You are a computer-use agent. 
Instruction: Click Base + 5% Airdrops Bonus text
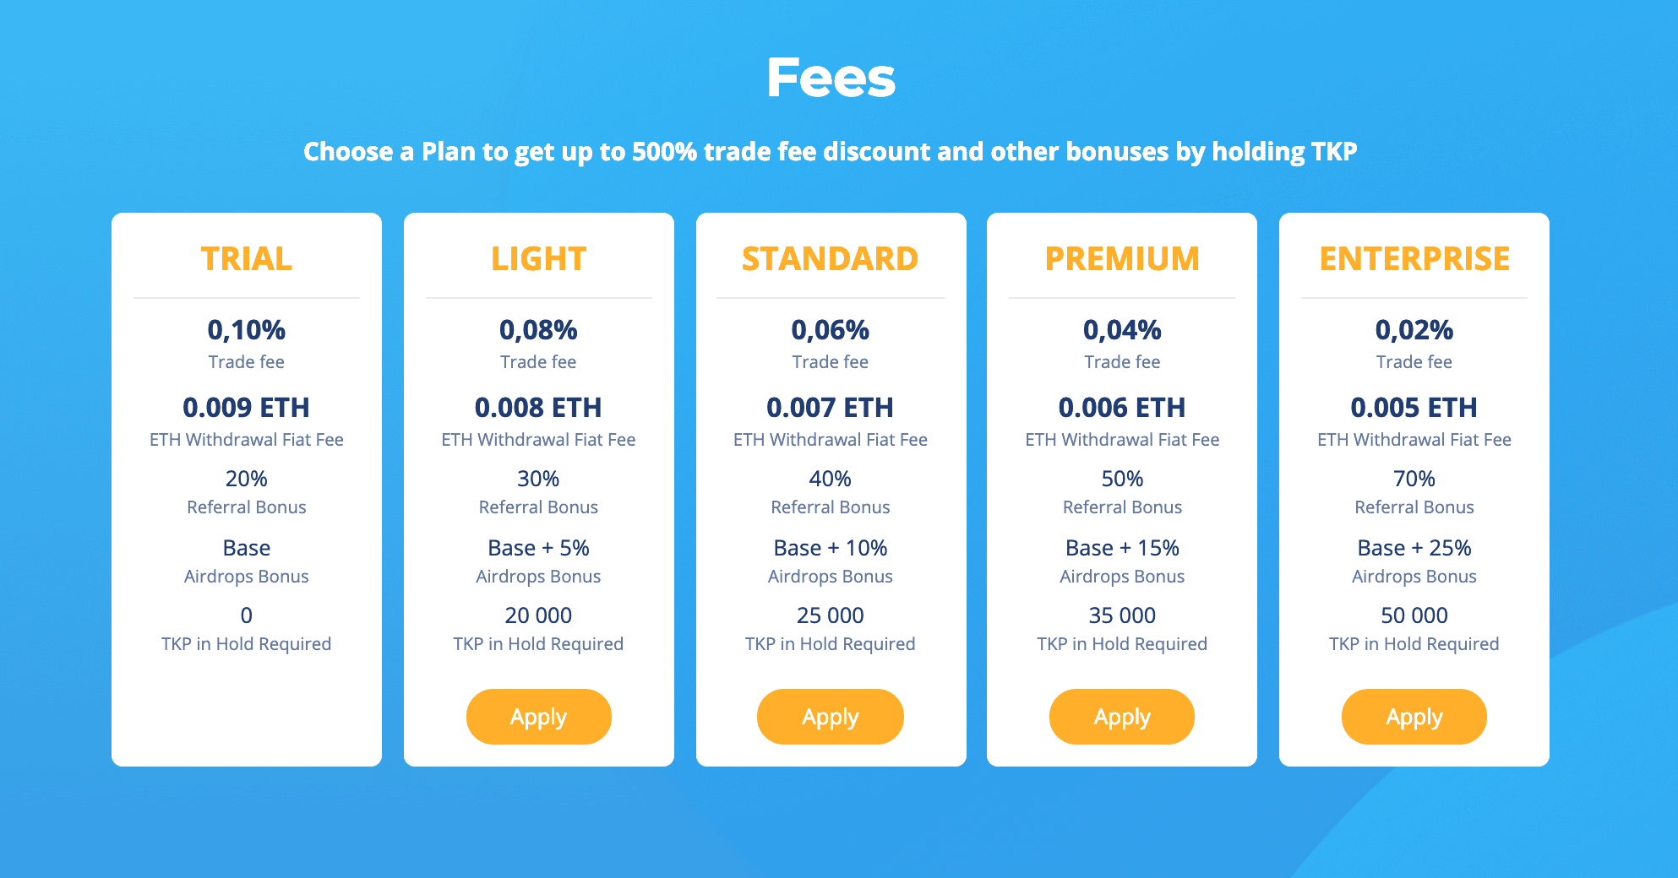pos(538,547)
